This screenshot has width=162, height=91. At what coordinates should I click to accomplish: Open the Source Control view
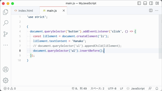[x=6, y=34]
